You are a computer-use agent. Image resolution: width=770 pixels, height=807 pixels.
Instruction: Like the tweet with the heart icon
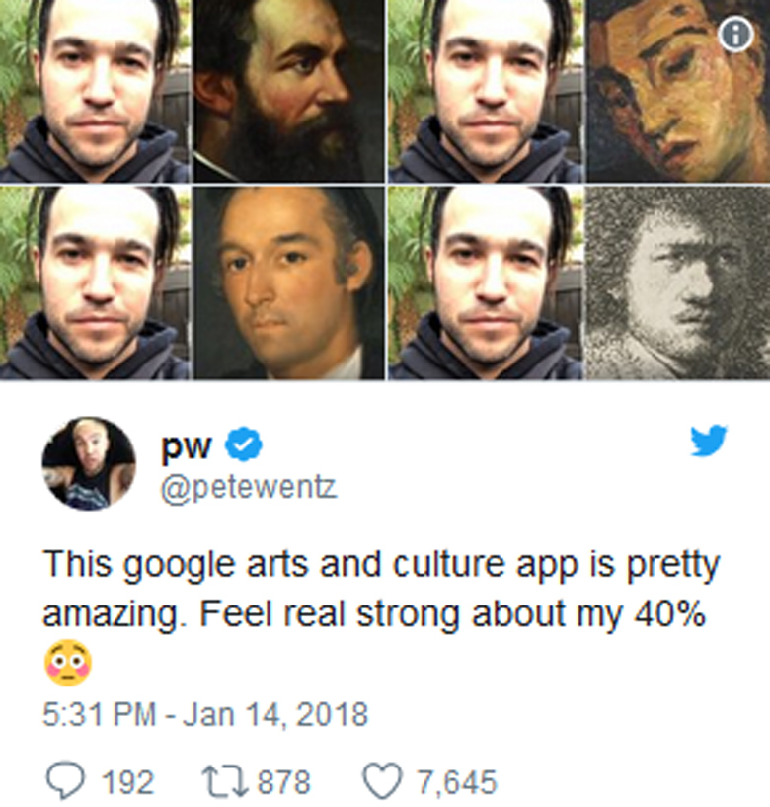coord(382,781)
